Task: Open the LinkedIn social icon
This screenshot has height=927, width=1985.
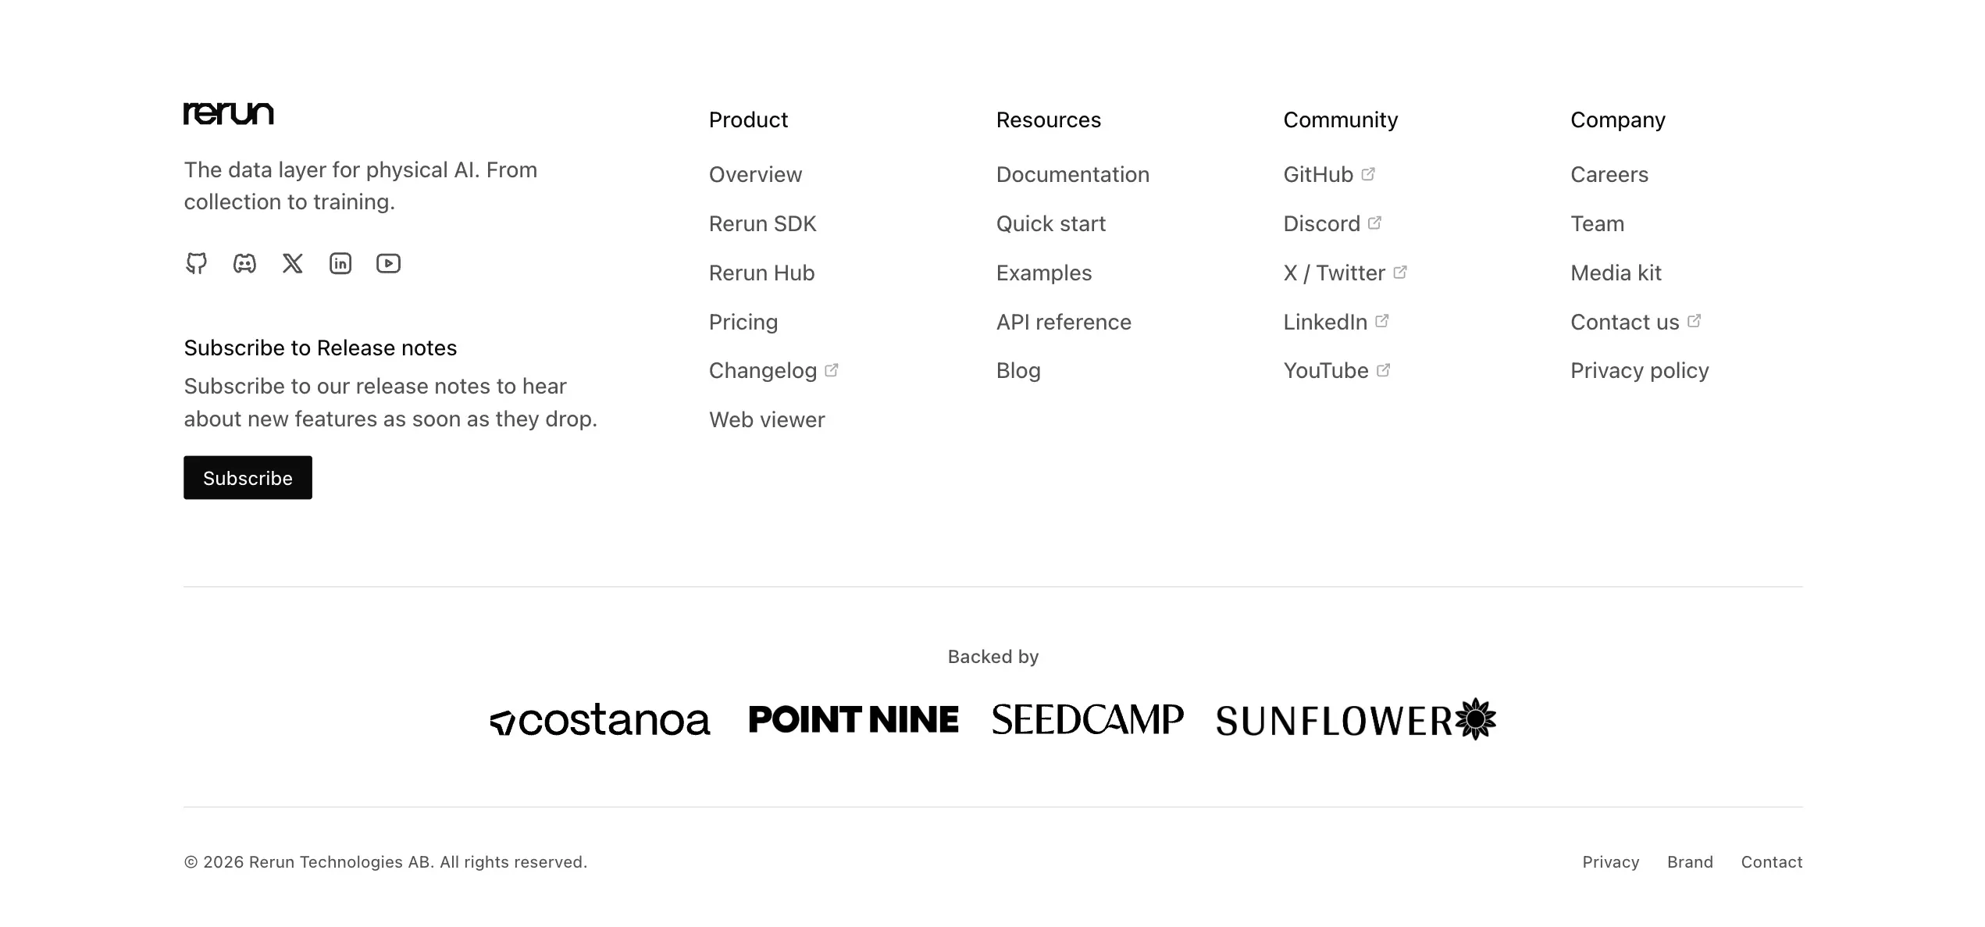Action: pos(340,263)
